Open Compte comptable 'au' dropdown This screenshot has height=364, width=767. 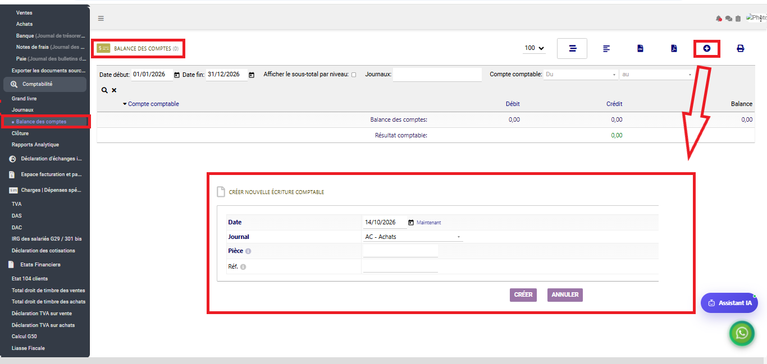(657, 74)
